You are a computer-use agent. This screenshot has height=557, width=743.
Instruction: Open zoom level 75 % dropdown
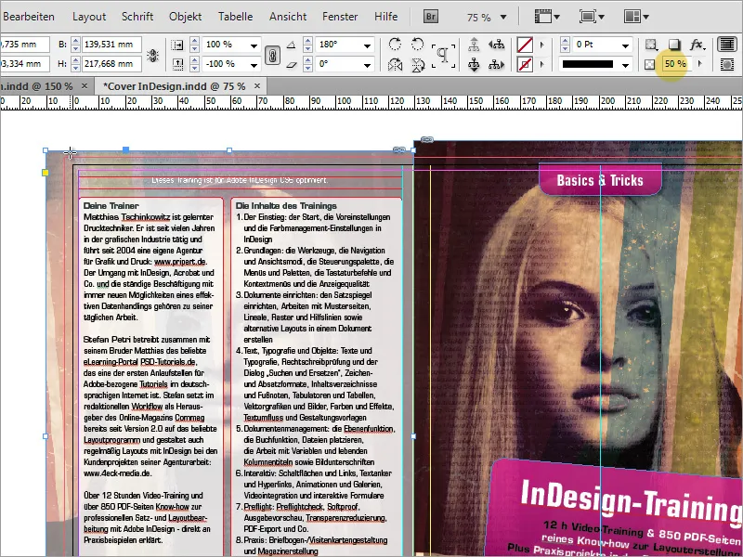pos(503,18)
